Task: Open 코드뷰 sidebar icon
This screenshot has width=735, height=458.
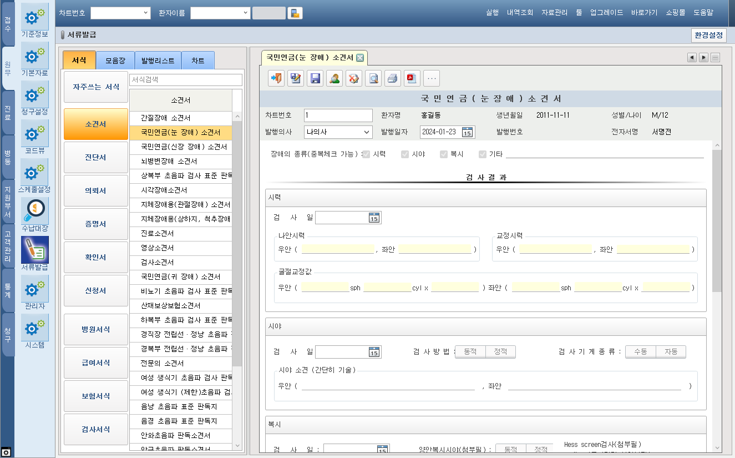Action: coord(34,137)
